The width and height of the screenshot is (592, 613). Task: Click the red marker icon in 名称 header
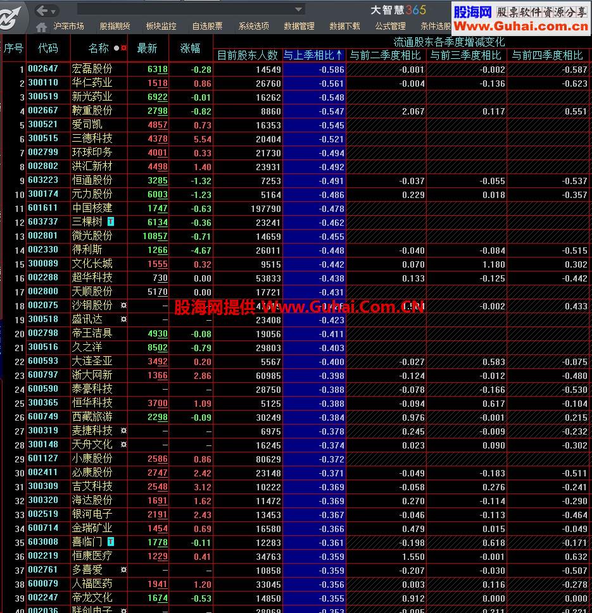tap(123, 48)
